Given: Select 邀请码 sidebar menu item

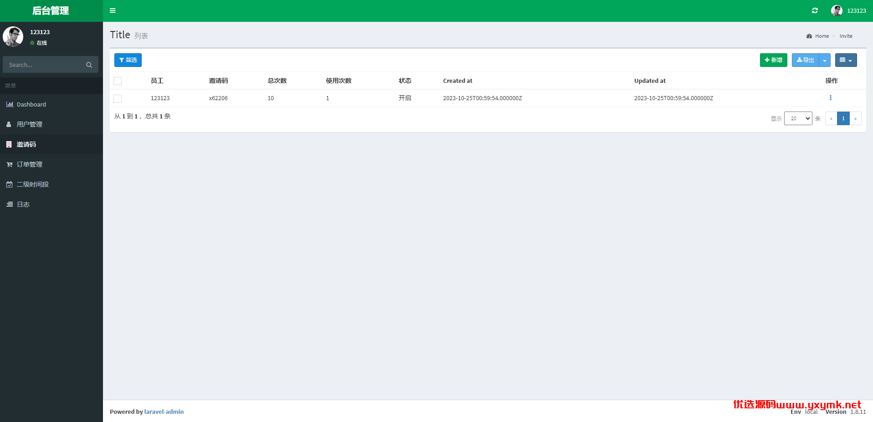Looking at the screenshot, I should (x=51, y=144).
